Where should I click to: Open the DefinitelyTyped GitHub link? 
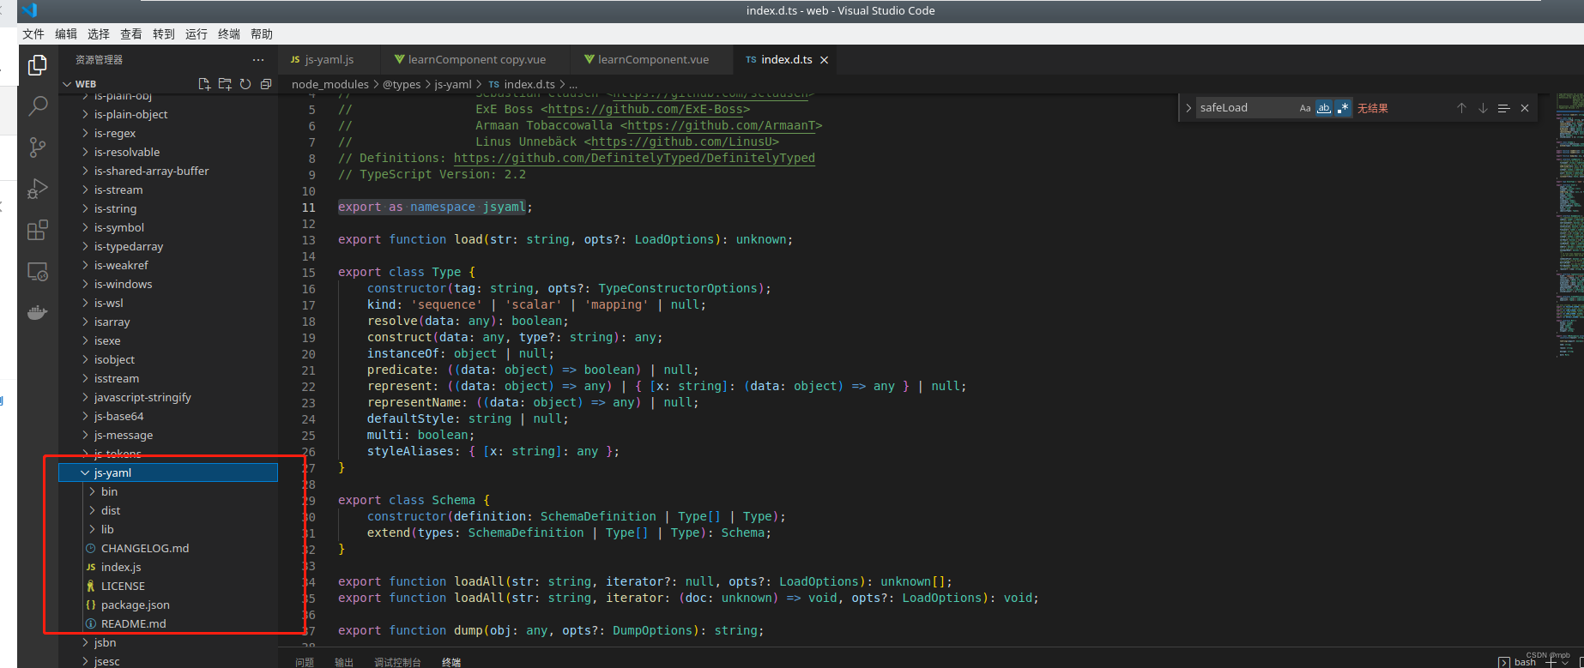click(x=634, y=158)
